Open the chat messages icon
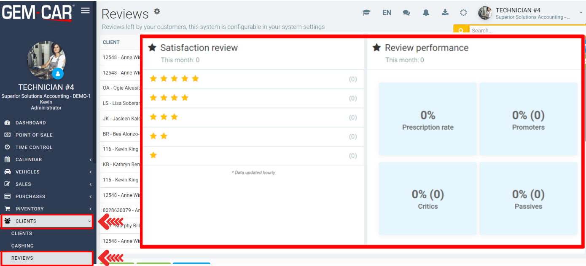 click(x=406, y=13)
